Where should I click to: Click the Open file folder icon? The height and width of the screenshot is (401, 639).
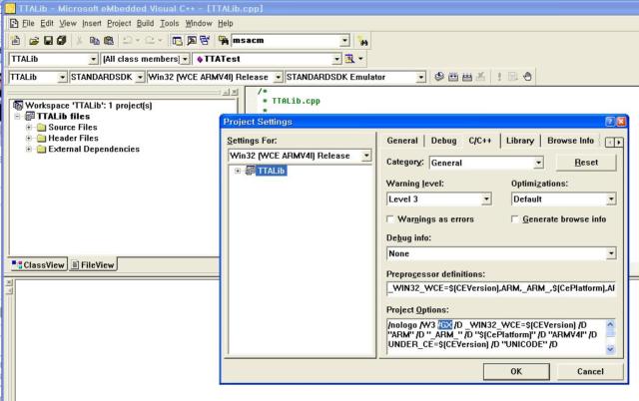pos(34,40)
